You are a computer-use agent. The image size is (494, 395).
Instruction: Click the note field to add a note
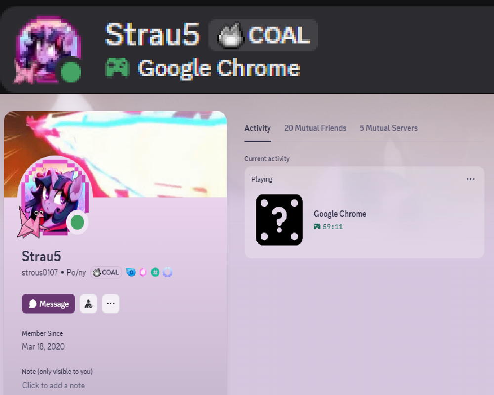(53, 385)
